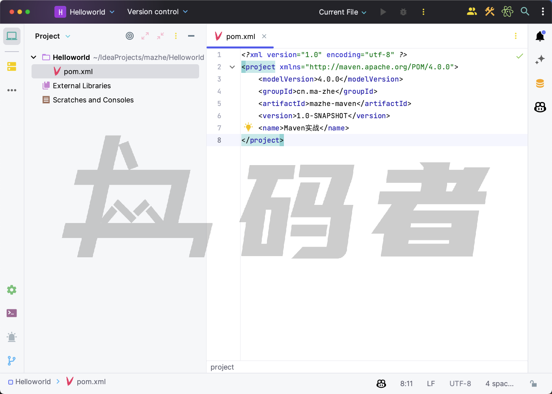This screenshot has height=394, width=552.
Task: Toggle the Project tool window button
Action: coord(12,36)
